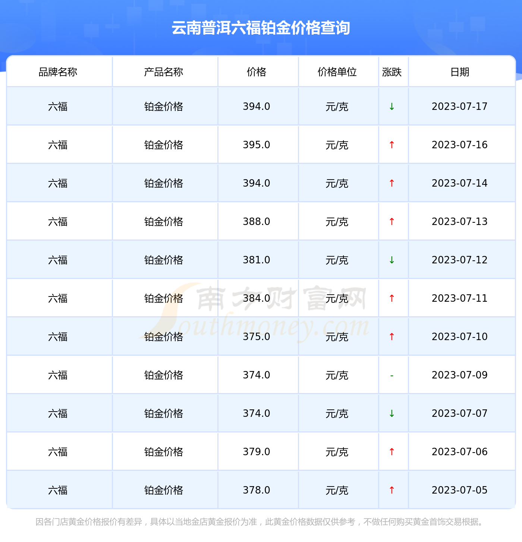Click 六福 in the 2023-07-09 row
The height and width of the screenshot is (542, 522).
click(x=58, y=375)
